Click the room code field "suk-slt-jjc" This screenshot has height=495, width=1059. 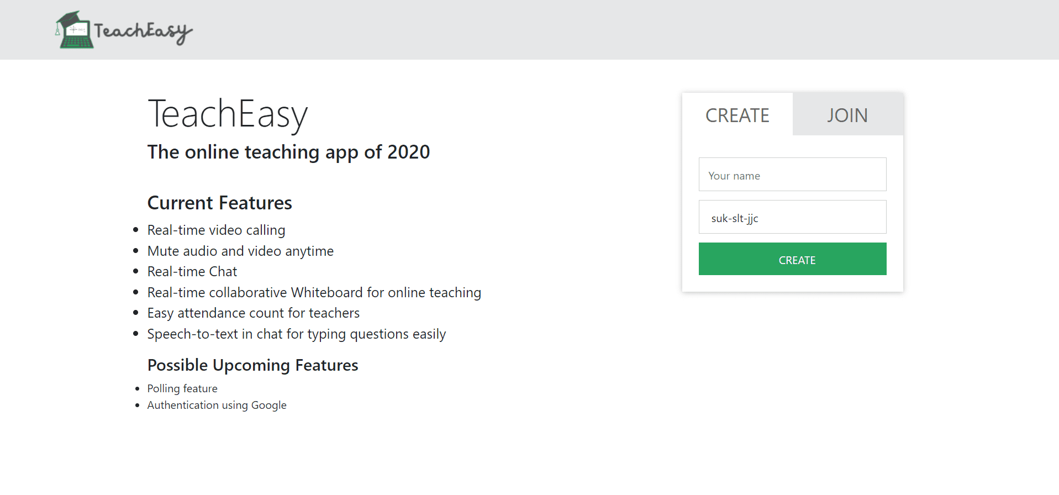coord(792,218)
